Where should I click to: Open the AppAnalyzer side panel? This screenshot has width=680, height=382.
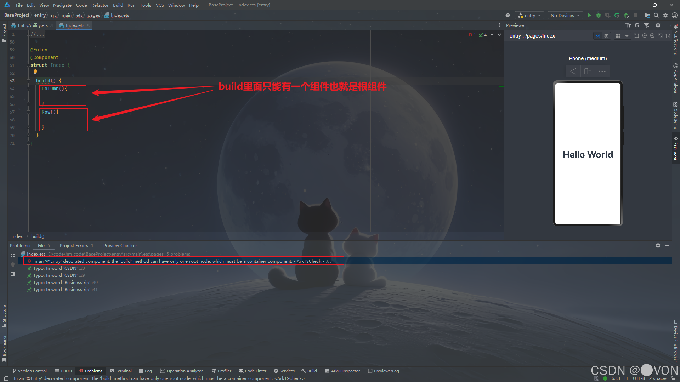[676, 79]
